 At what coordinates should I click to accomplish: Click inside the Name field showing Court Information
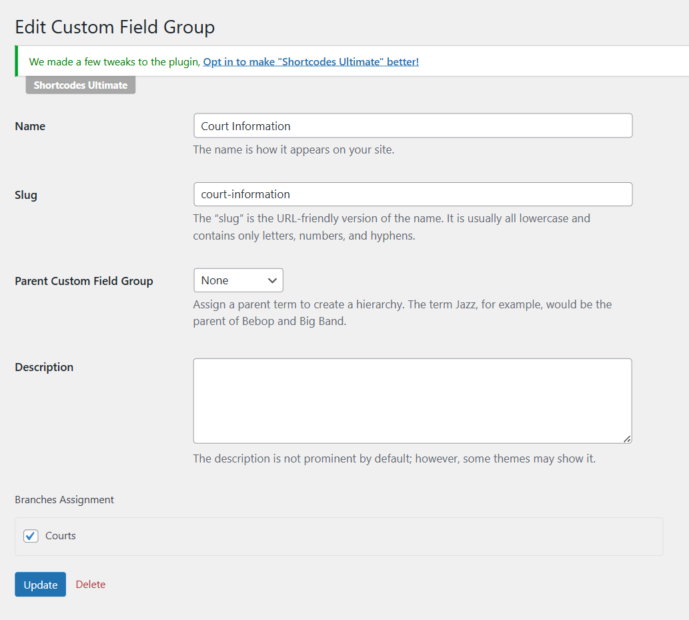pyautogui.click(x=412, y=125)
